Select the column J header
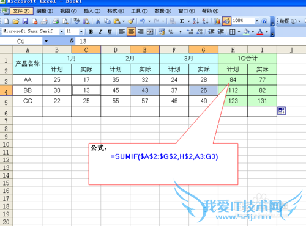This screenshot has width=306, height=226. pos(291,49)
